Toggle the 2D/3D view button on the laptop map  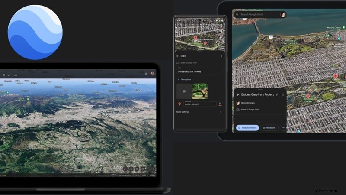click(x=137, y=169)
